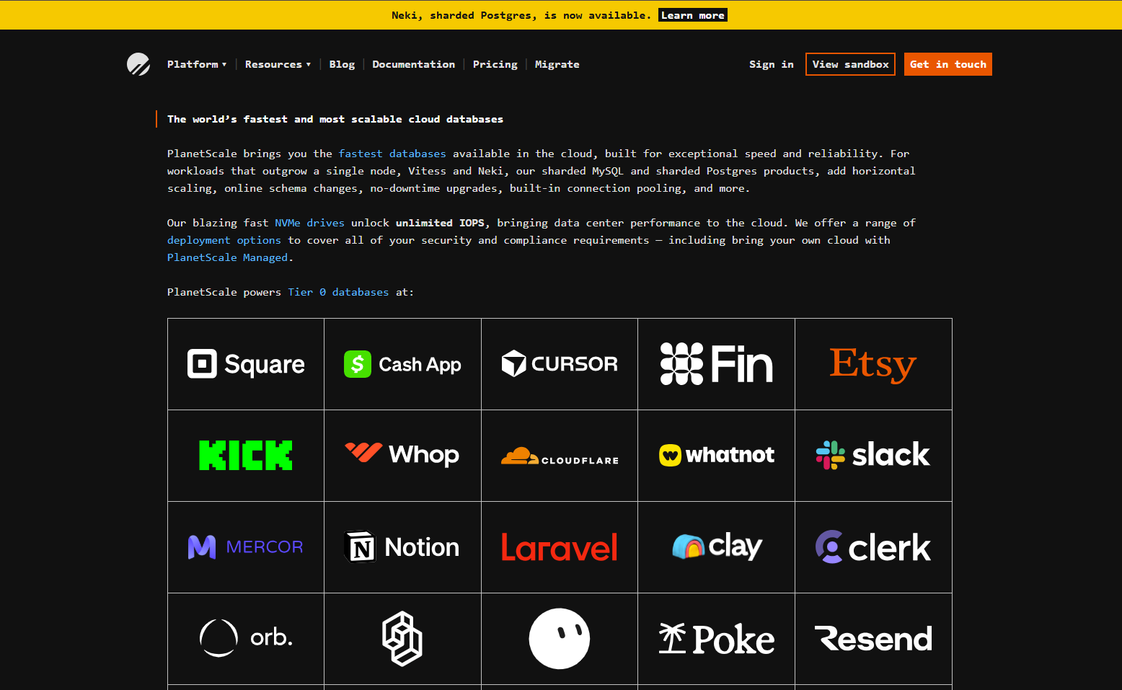This screenshot has width=1122, height=690.
Task: Click the heading 'The world's fastest and most scalable cloud databases'
Action: tap(335, 119)
